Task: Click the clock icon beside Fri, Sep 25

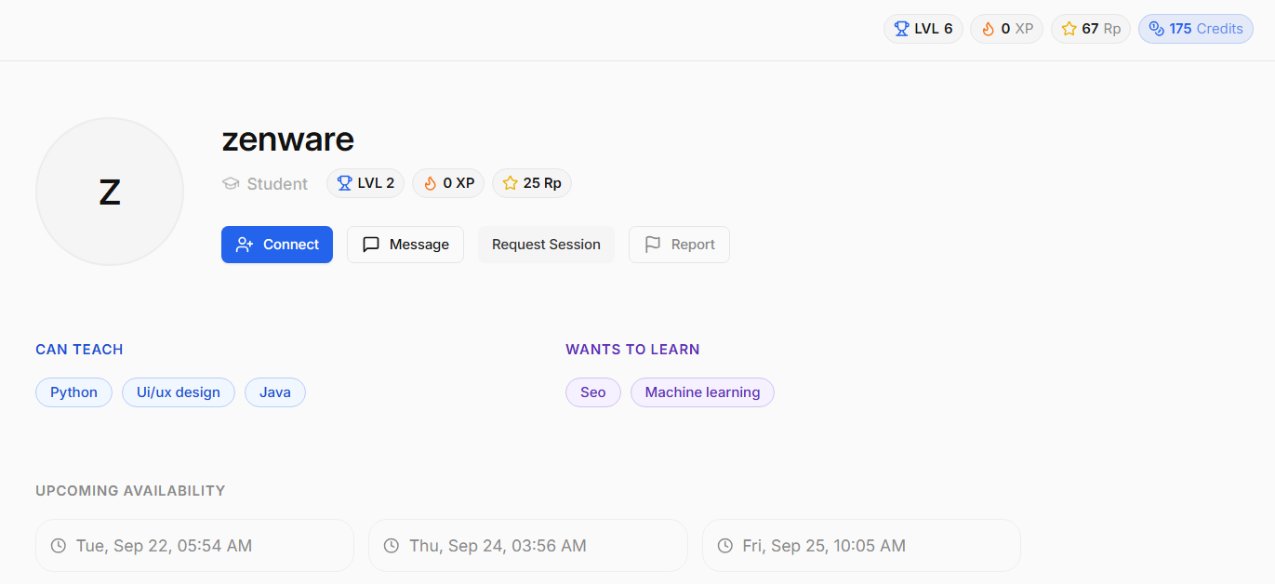Action: point(724,546)
